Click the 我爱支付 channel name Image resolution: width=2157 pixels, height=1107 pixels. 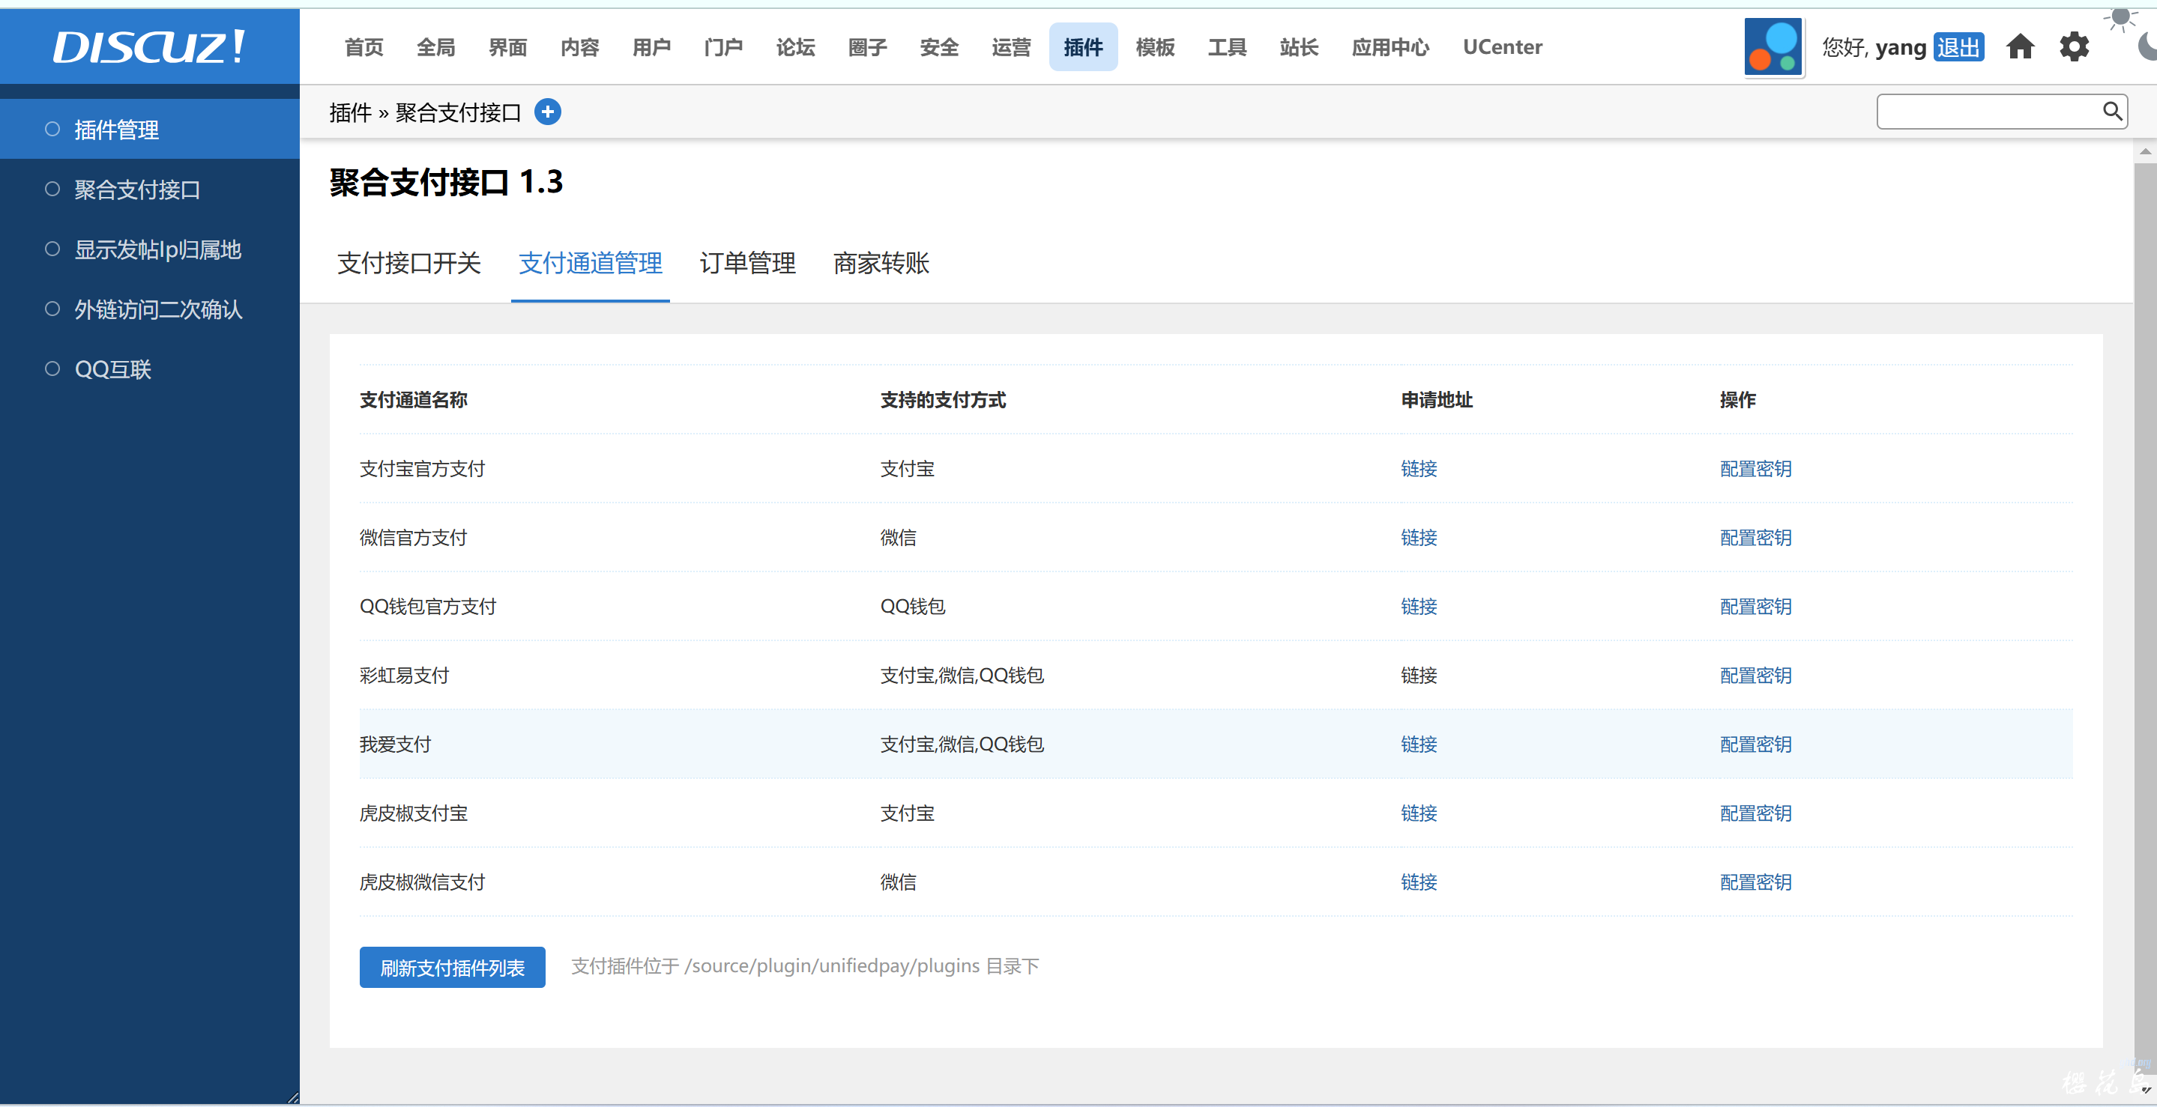[395, 744]
